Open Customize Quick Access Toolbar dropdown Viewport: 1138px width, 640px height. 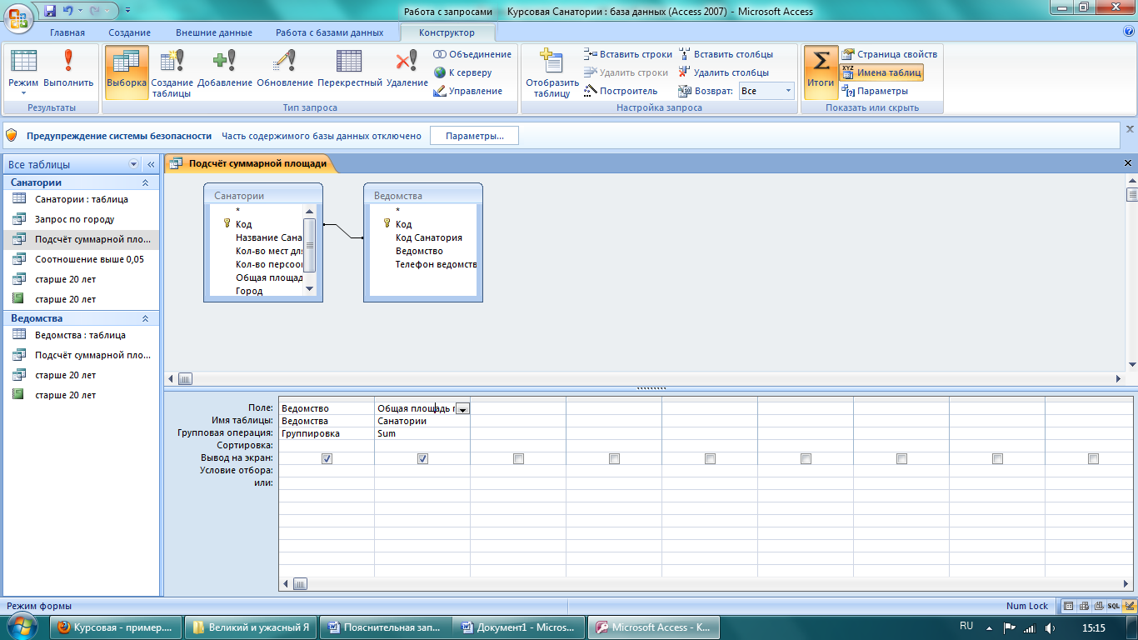coord(128,12)
